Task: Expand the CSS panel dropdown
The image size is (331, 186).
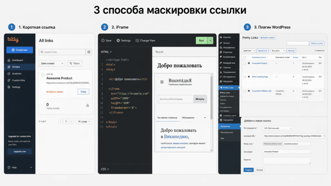Action: [105, 169]
